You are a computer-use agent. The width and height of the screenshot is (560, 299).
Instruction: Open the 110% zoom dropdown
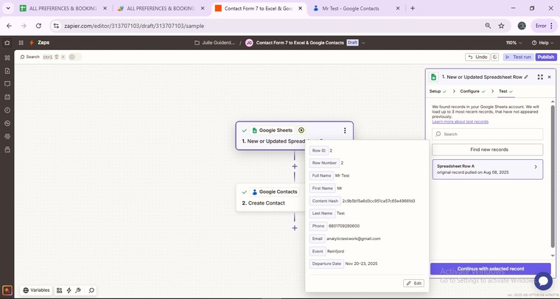[514, 43]
